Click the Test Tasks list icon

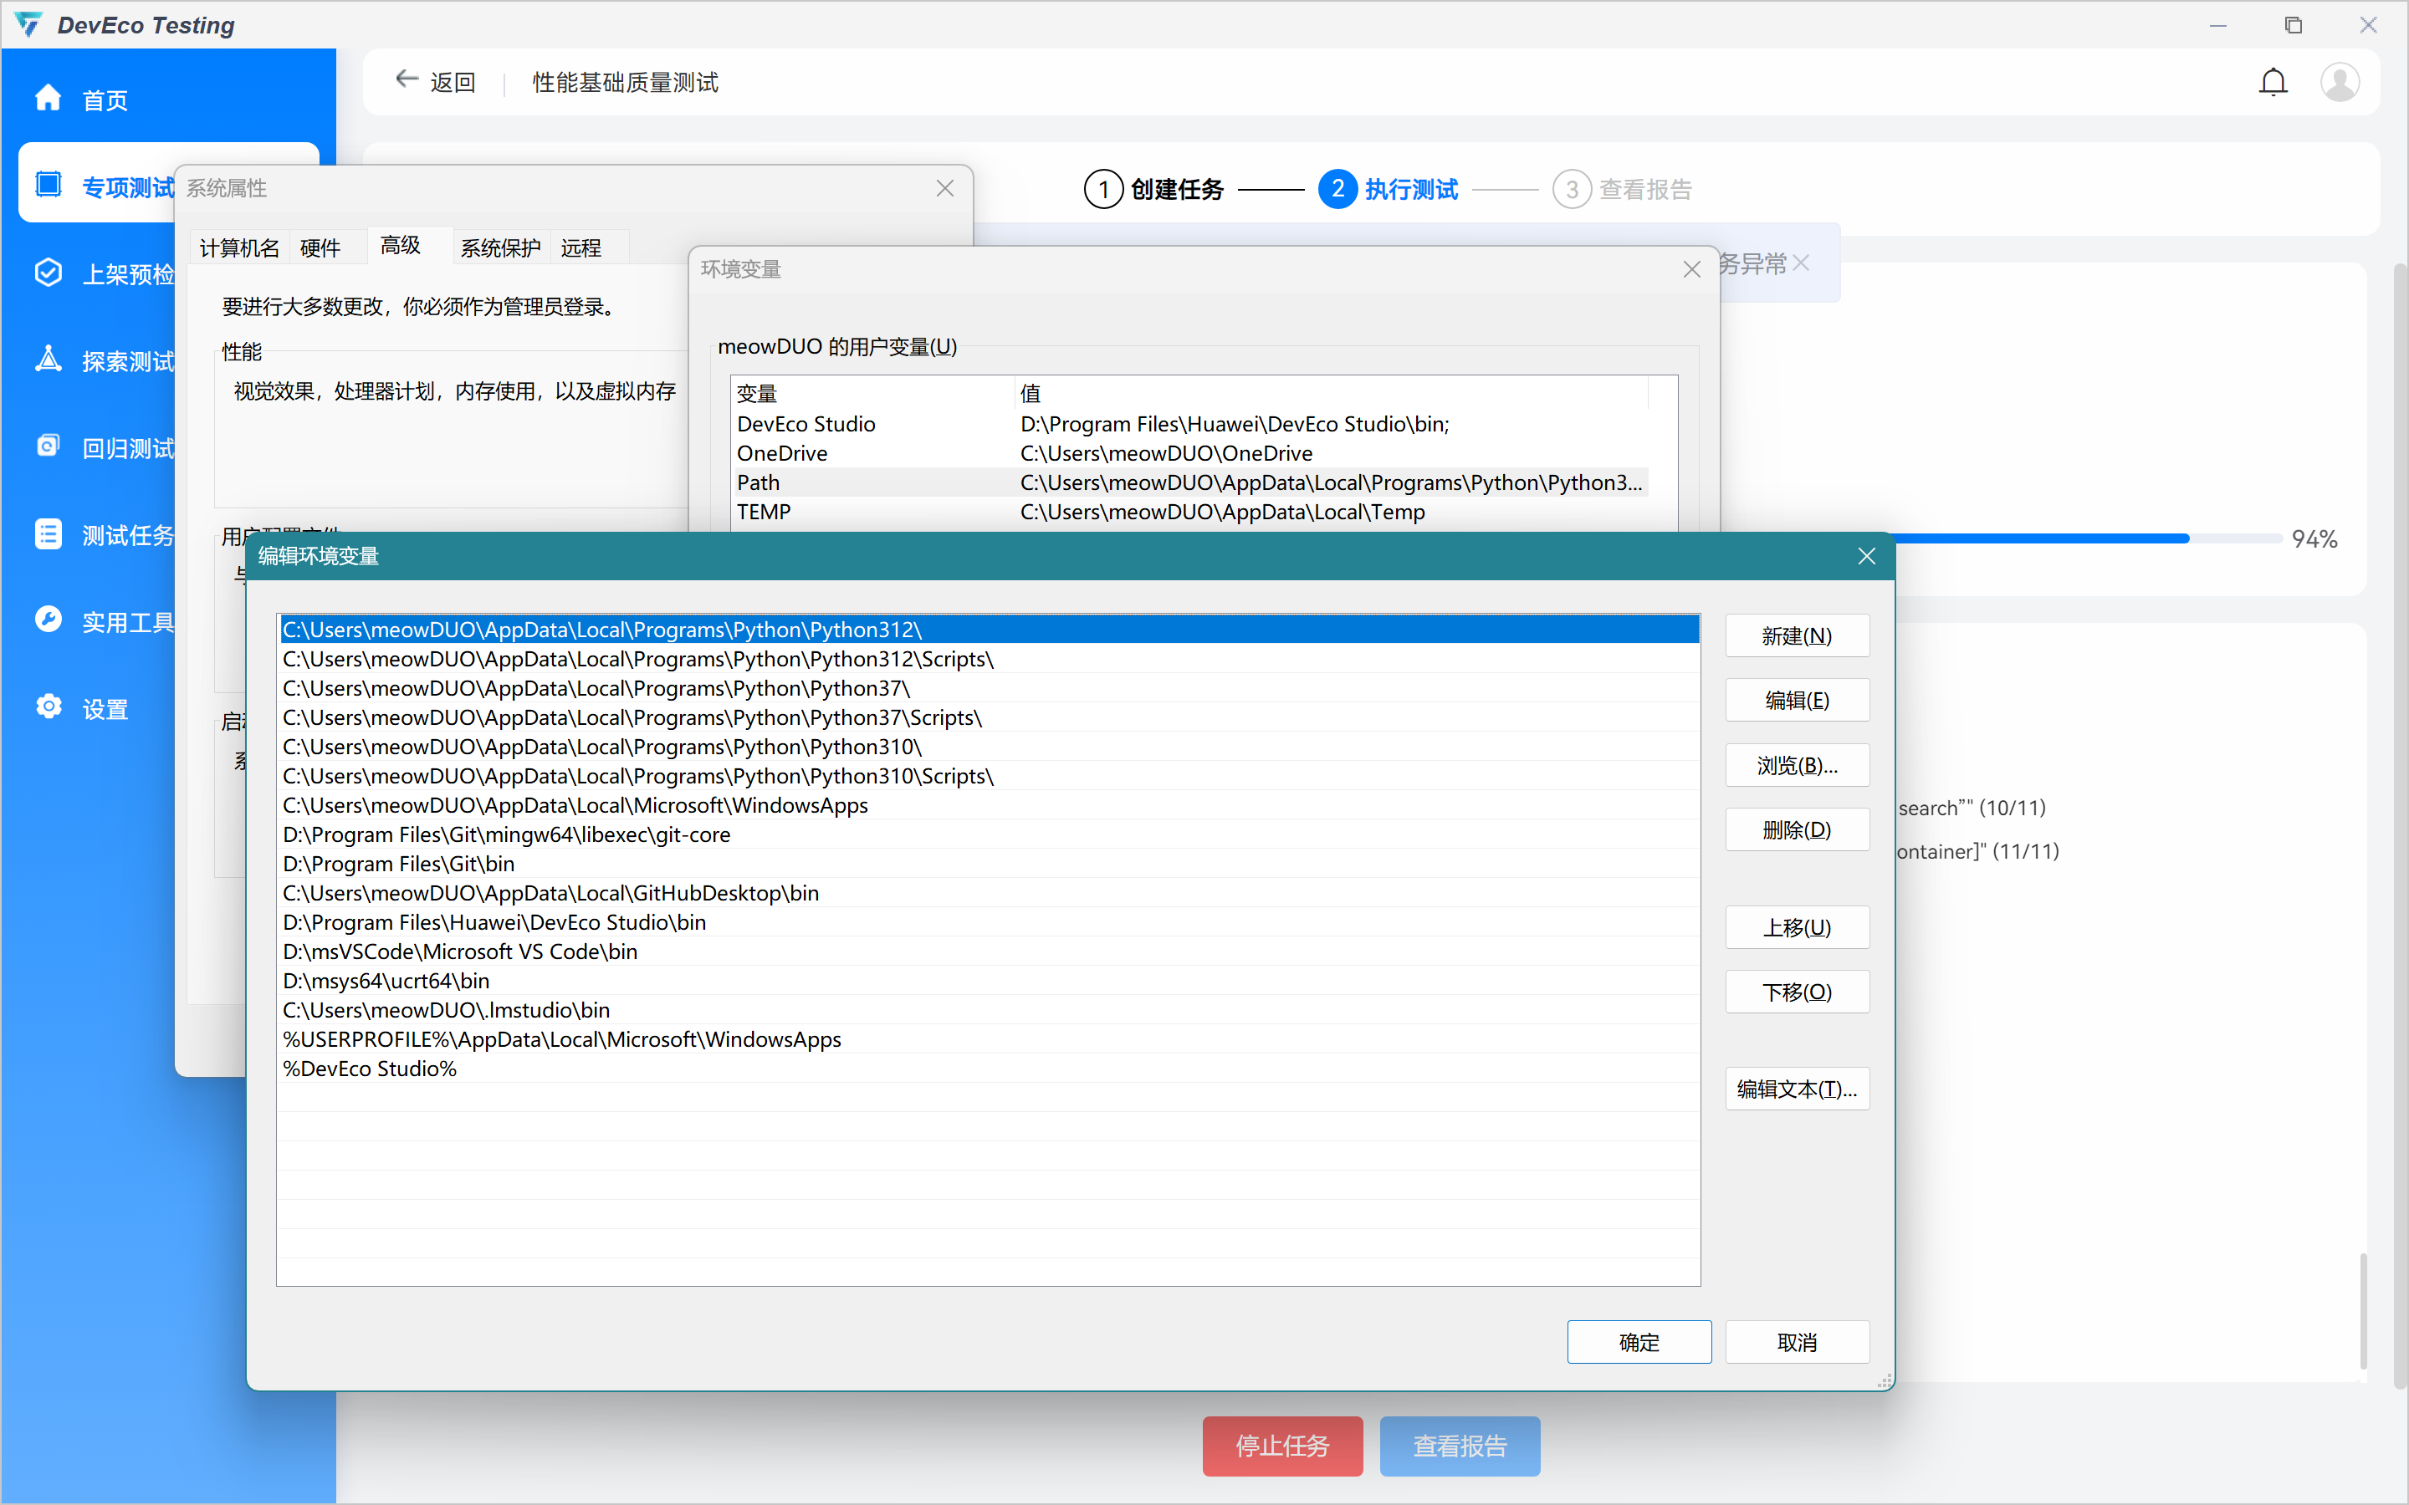[48, 534]
